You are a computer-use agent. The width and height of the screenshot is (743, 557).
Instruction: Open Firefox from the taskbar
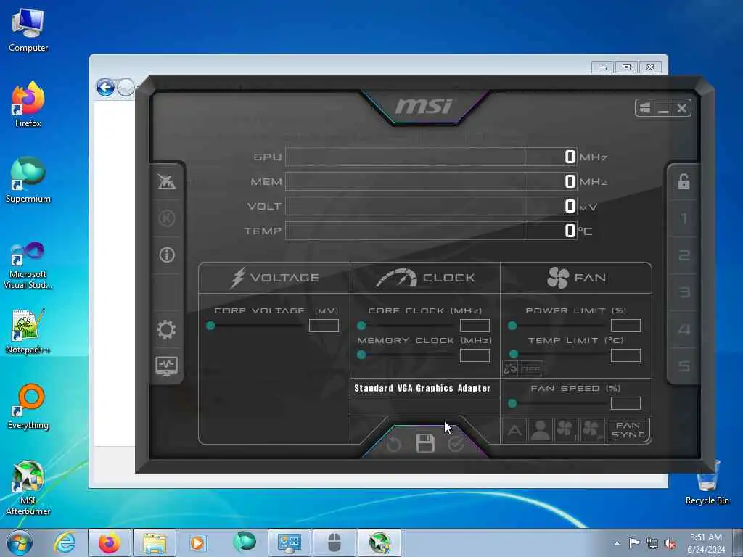click(x=110, y=542)
